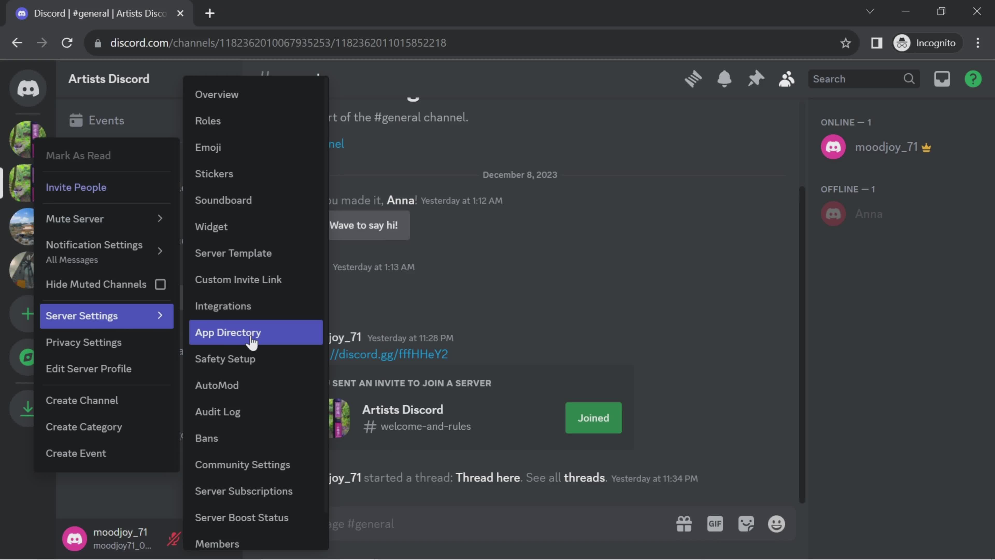Viewport: 995px width, 560px height.
Task: Open Community Settings entry
Action: 256,465
